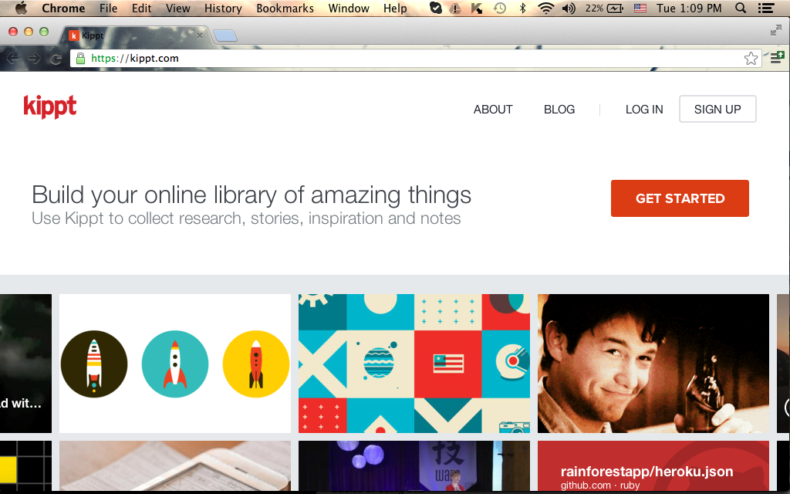Open the smiling man photo card
Image resolution: width=790 pixels, height=494 pixels.
click(653, 364)
